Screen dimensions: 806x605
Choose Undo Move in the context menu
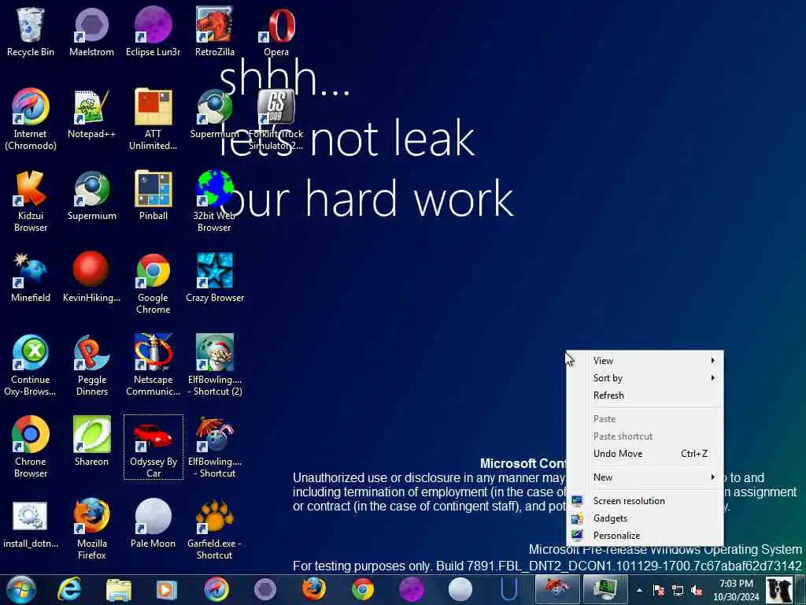tap(645, 454)
